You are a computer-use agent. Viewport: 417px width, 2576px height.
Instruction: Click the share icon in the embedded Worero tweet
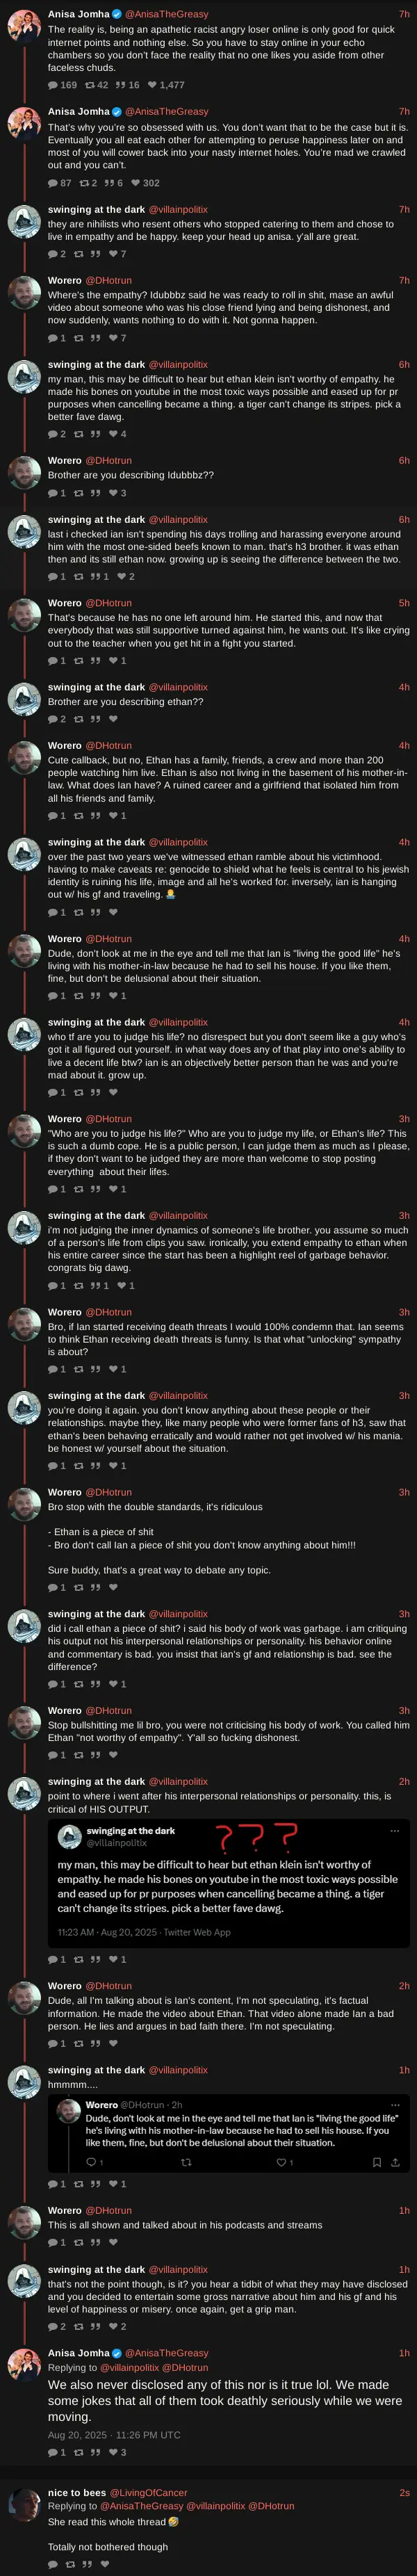(396, 2162)
